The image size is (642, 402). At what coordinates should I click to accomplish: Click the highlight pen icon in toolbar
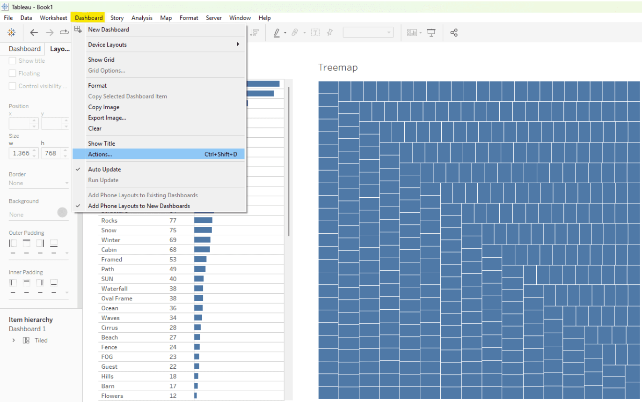276,32
